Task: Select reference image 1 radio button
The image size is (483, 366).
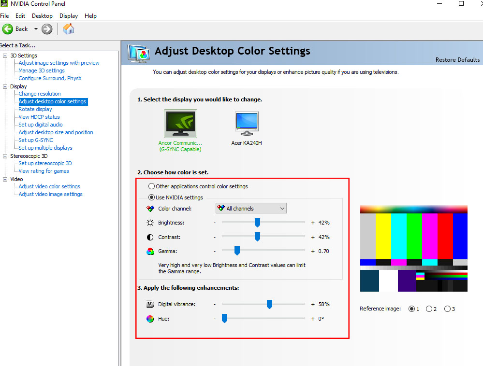Action: point(411,309)
